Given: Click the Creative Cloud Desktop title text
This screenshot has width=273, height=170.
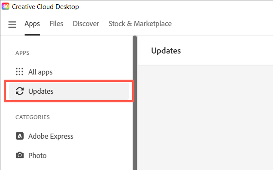Looking at the screenshot, I should tap(45, 7).
